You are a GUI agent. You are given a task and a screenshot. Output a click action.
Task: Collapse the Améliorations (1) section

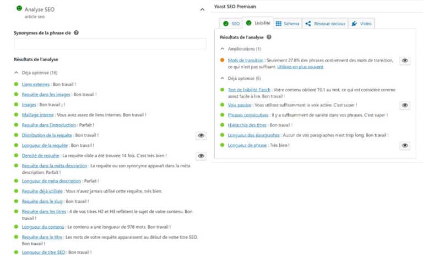[223, 49]
